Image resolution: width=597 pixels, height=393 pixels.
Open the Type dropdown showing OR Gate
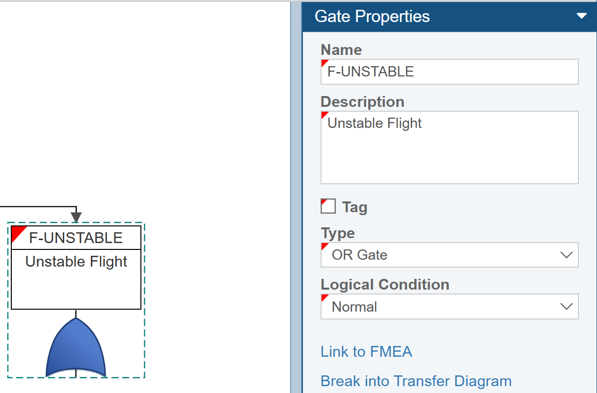pos(449,255)
